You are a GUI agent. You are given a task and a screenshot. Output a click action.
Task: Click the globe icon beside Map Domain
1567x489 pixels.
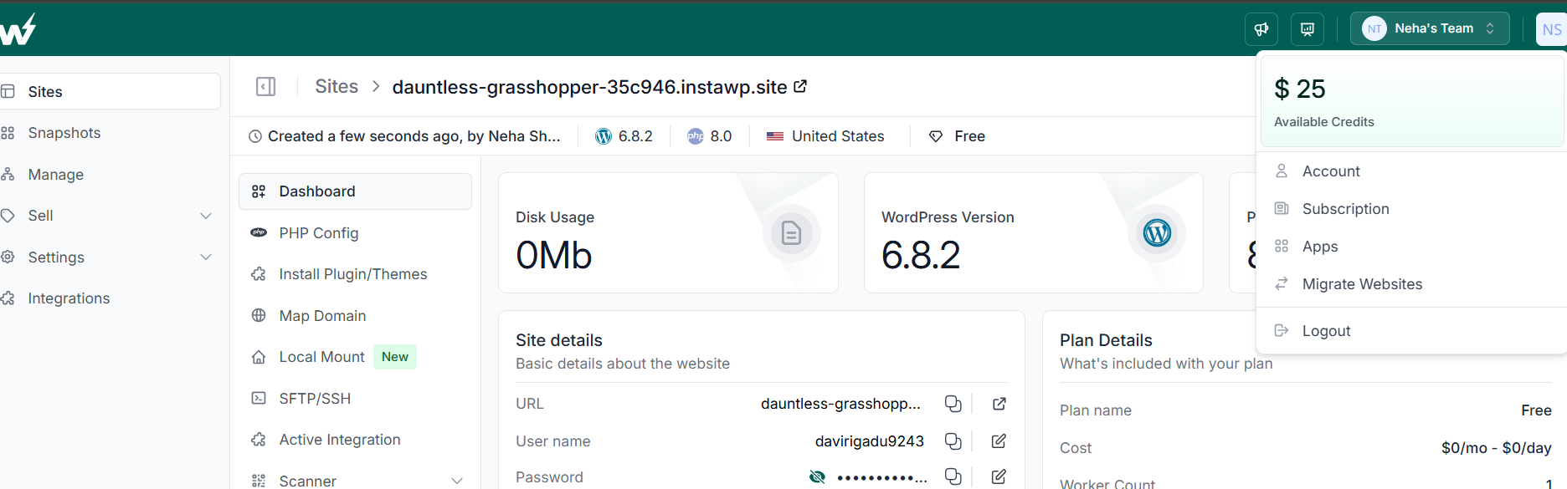pos(259,315)
